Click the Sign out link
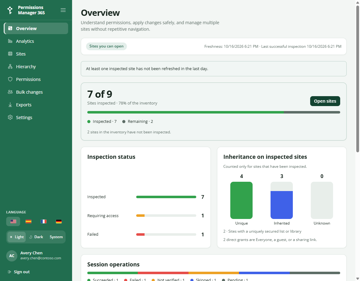360x281 pixels. tap(19, 272)
